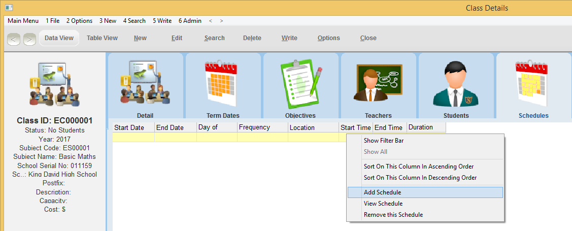Click the classroom image above Class ID

click(54, 83)
